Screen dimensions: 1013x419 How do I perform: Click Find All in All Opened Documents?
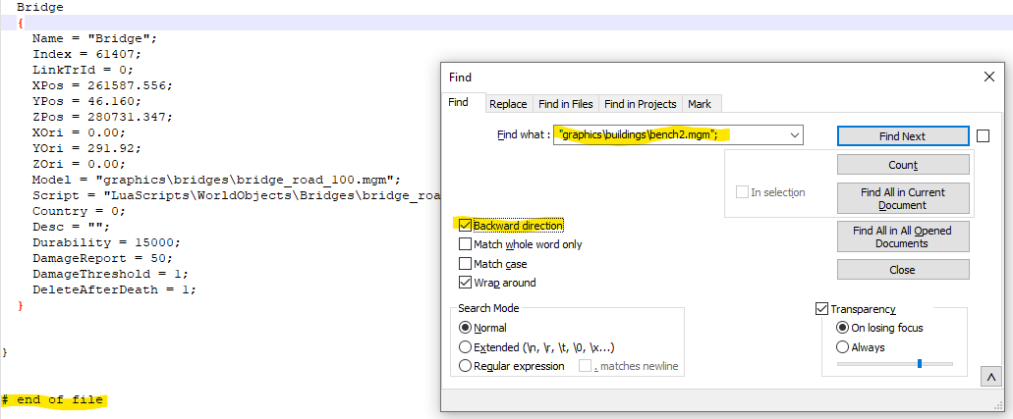[903, 236]
